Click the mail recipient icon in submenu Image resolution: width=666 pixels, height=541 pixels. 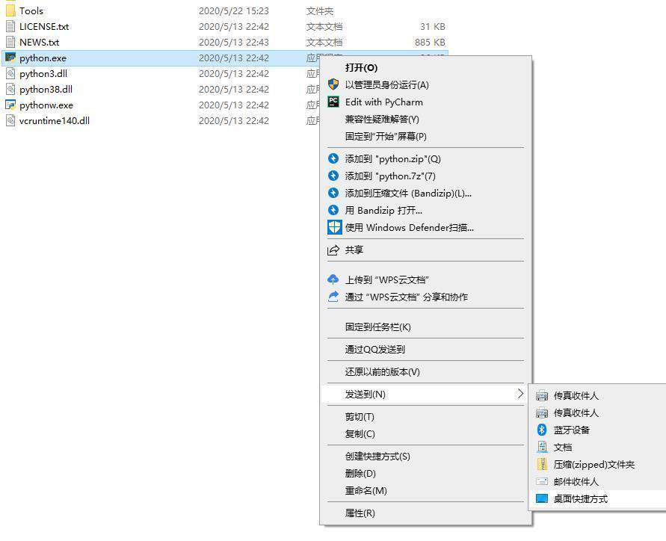(542, 481)
